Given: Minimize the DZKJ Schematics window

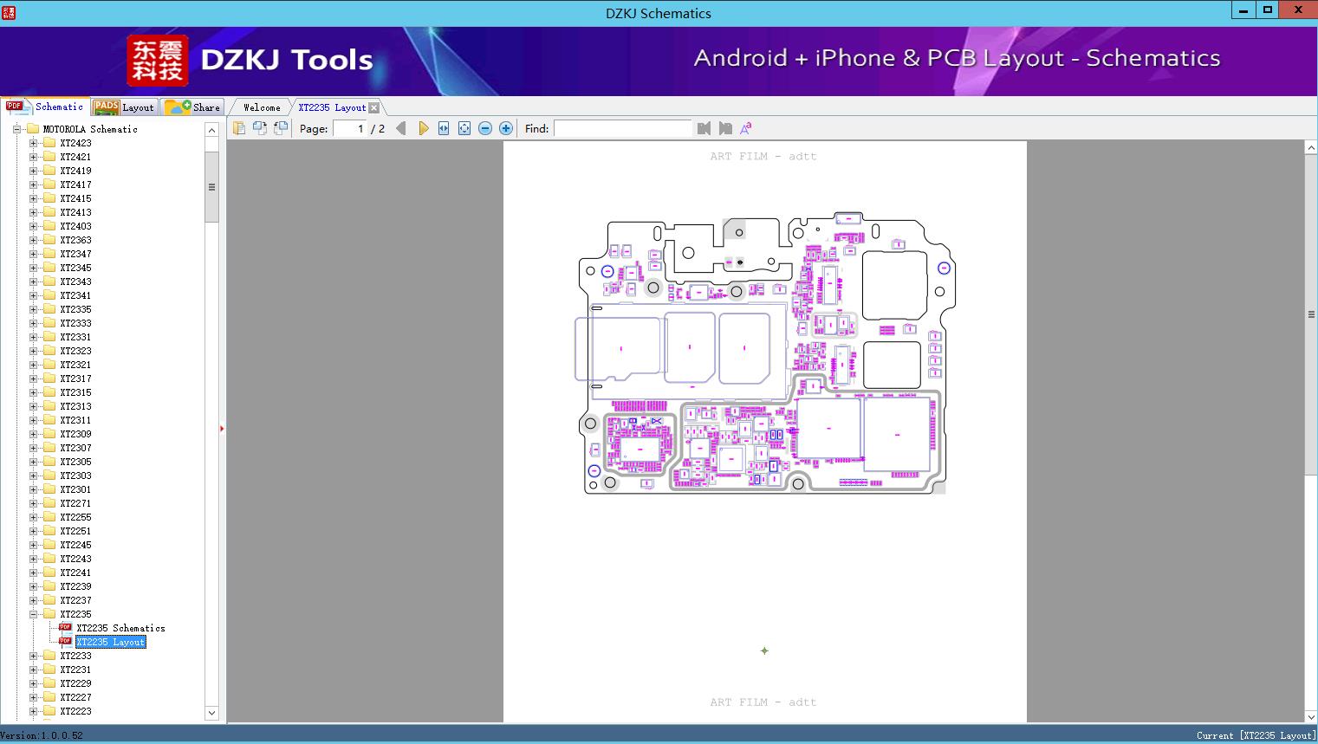Looking at the screenshot, I should click(1244, 10).
